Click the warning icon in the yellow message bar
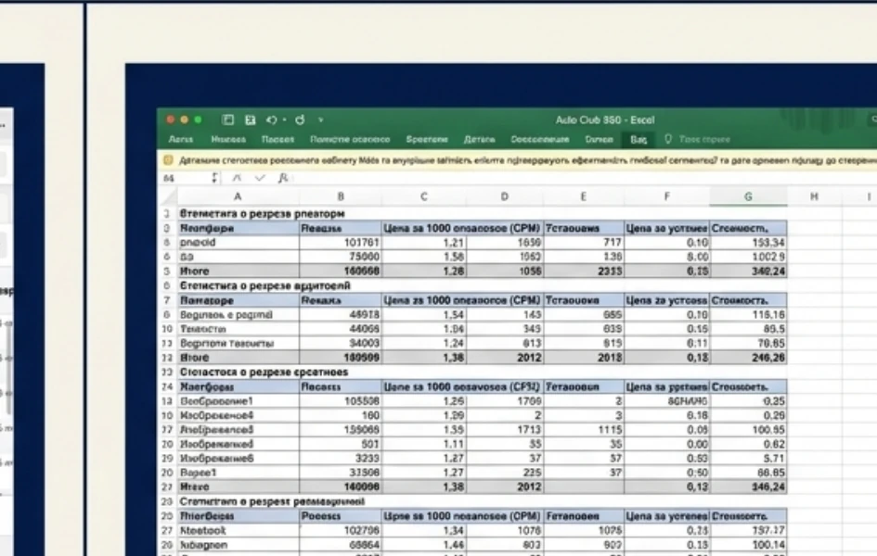The height and width of the screenshot is (556, 877). coord(168,160)
